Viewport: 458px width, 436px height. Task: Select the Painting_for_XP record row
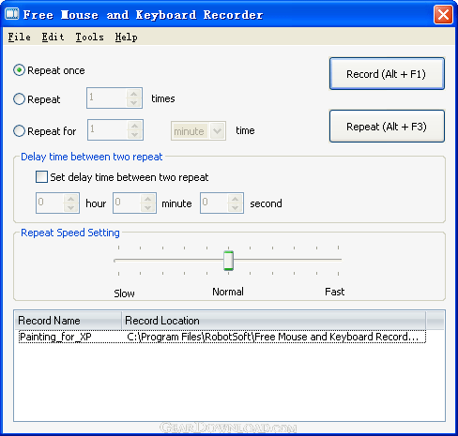click(222, 337)
